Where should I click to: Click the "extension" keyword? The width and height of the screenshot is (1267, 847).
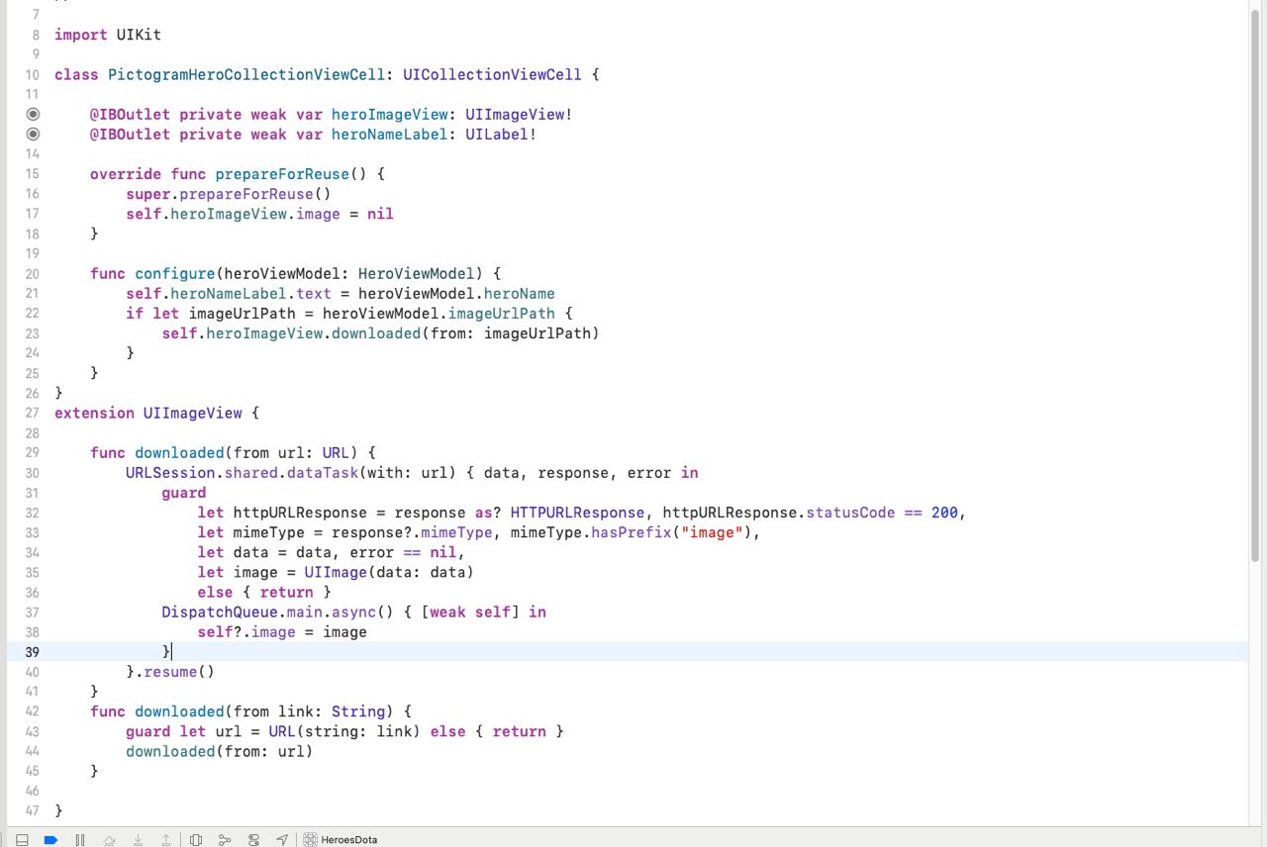pos(94,413)
